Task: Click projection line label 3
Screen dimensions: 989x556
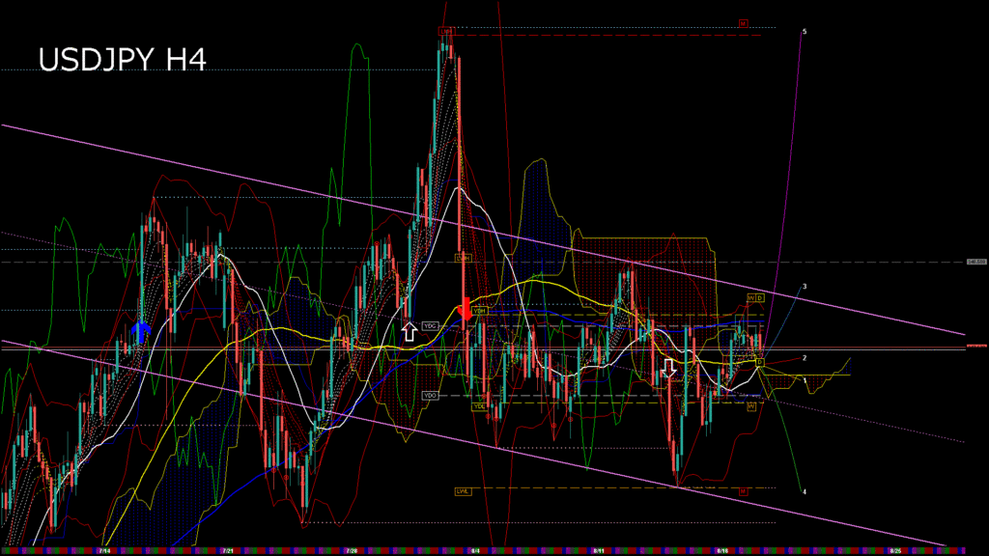Action: (x=805, y=287)
